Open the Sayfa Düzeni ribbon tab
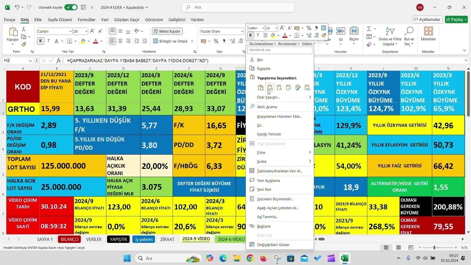 tap(60, 20)
